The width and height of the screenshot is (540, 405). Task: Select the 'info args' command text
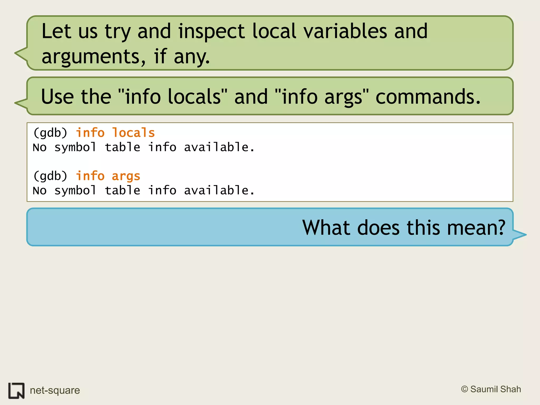click(108, 176)
